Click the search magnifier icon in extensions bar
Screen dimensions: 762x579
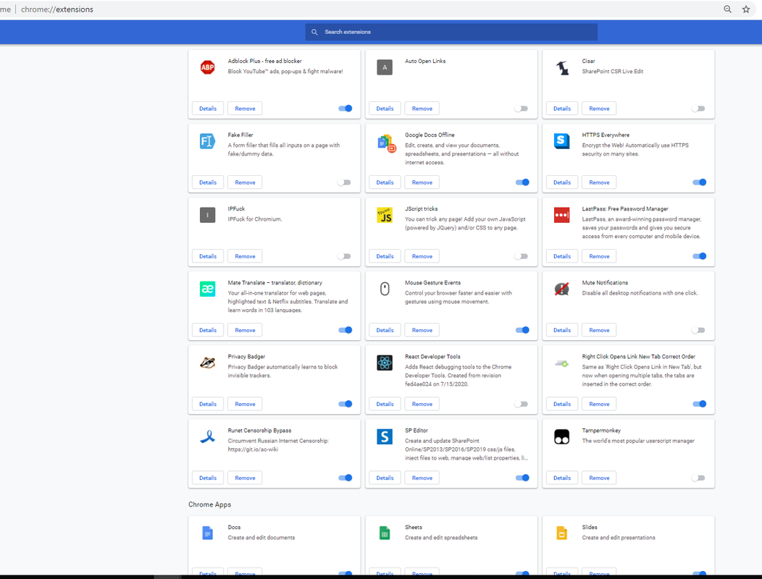(x=314, y=32)
